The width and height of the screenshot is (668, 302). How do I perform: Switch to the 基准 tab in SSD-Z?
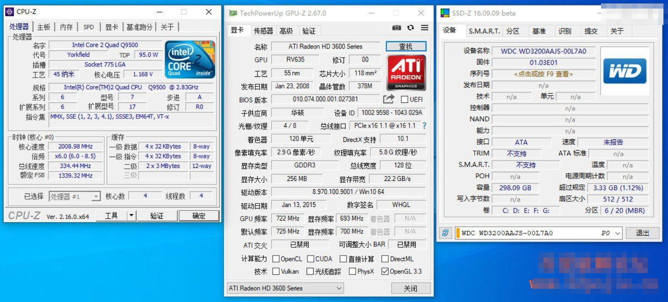coord(539,31)
